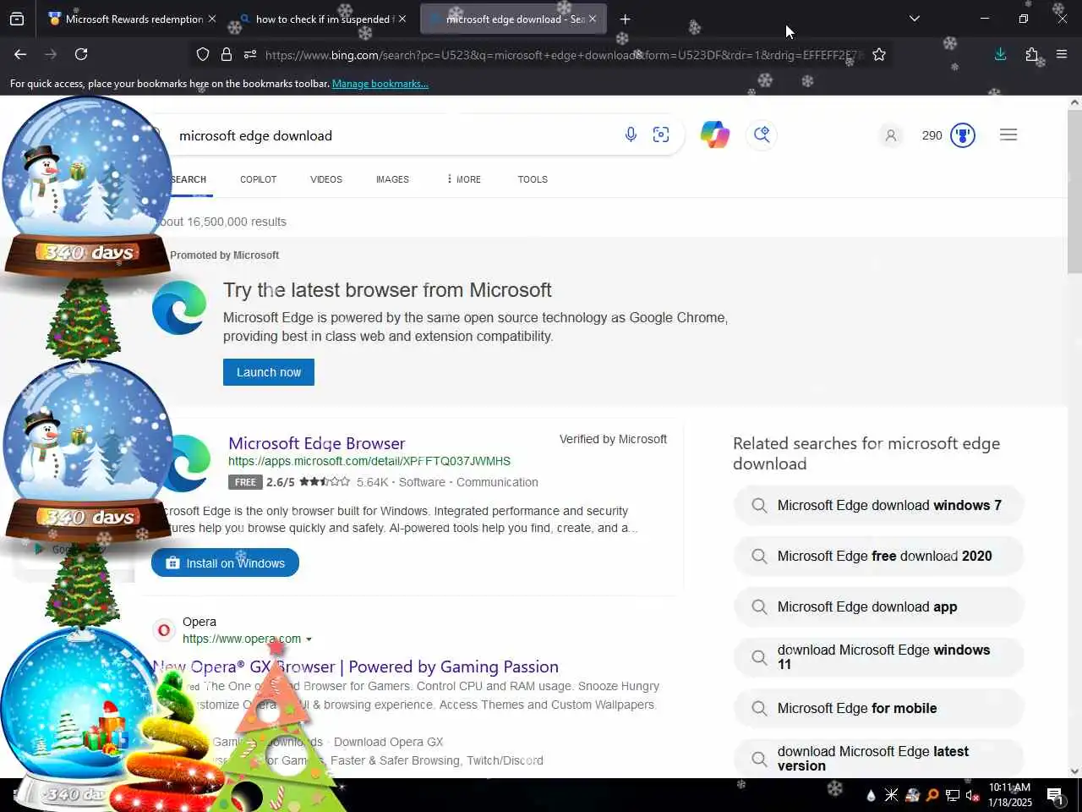
Task: Select the Images search tab
Action: pos(392,179)
